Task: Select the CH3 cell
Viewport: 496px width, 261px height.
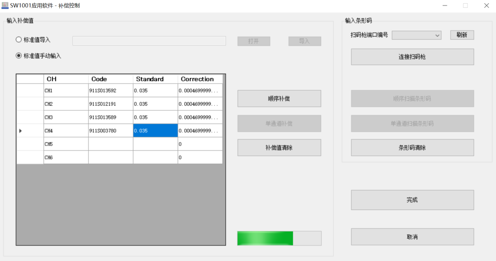Action: [66, 117]
